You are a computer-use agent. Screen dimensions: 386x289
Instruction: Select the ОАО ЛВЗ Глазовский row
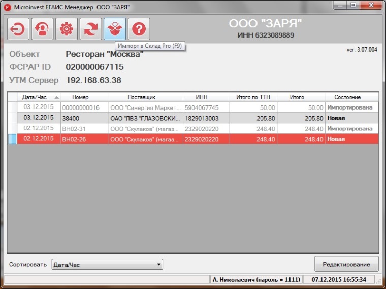click(145, 118)
